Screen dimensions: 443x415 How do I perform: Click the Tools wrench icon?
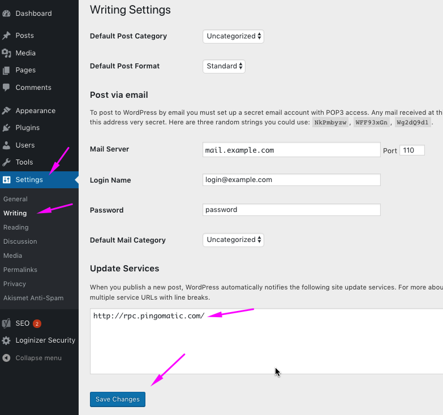click(7, 162)
